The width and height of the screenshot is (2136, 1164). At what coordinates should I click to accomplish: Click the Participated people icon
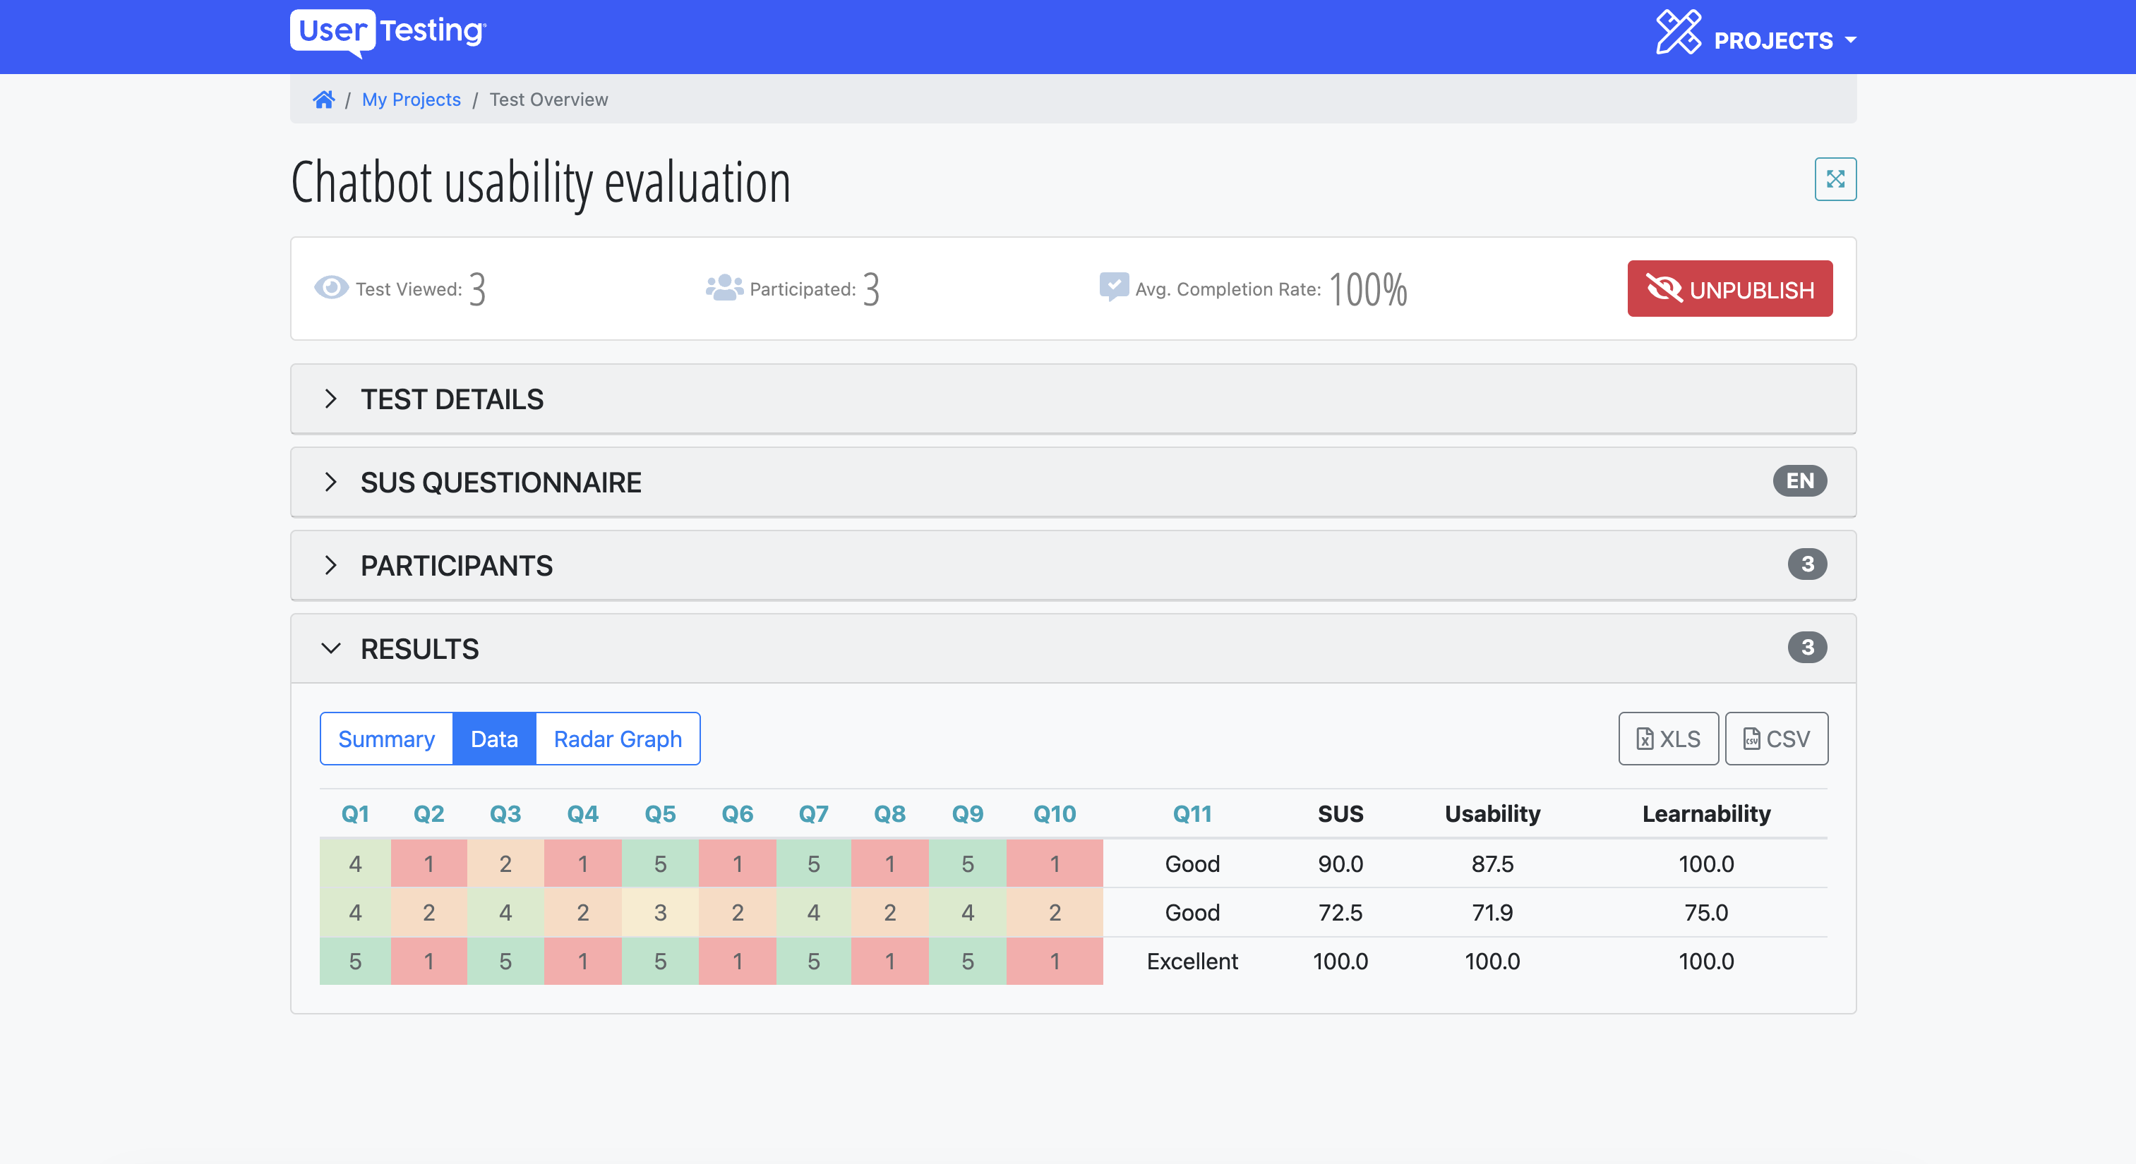[724, 288]
